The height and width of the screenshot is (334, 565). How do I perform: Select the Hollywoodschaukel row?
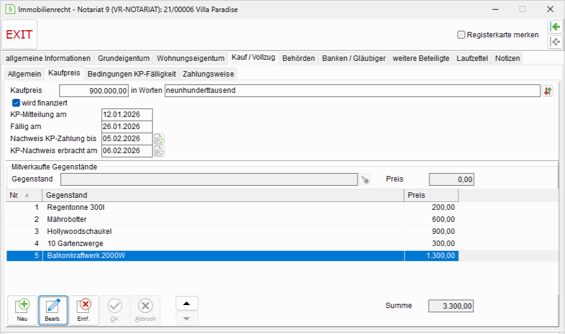tap(232, 232)
